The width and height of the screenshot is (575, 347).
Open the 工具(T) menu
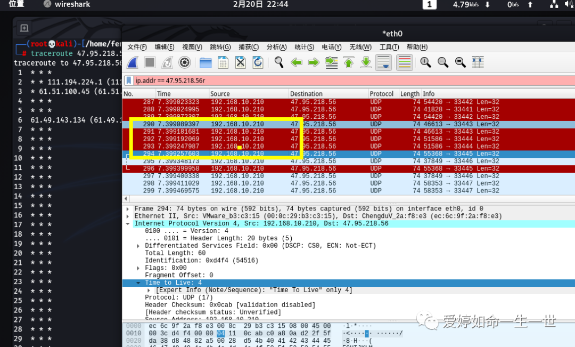coord(389,47)
